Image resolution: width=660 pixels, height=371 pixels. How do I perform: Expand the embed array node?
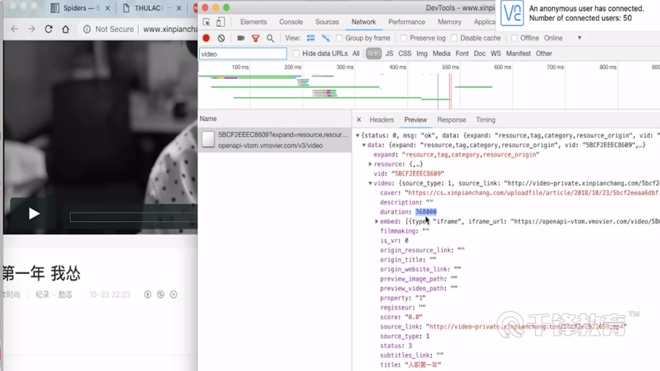[377, 222]
